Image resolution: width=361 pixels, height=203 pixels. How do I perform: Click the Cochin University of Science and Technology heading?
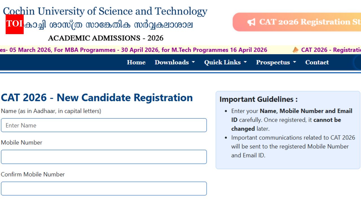(x=105, y=11)
